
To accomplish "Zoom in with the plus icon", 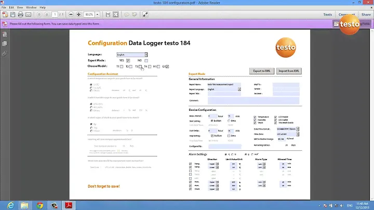I will pyautogui.click(x=78, y=15).
